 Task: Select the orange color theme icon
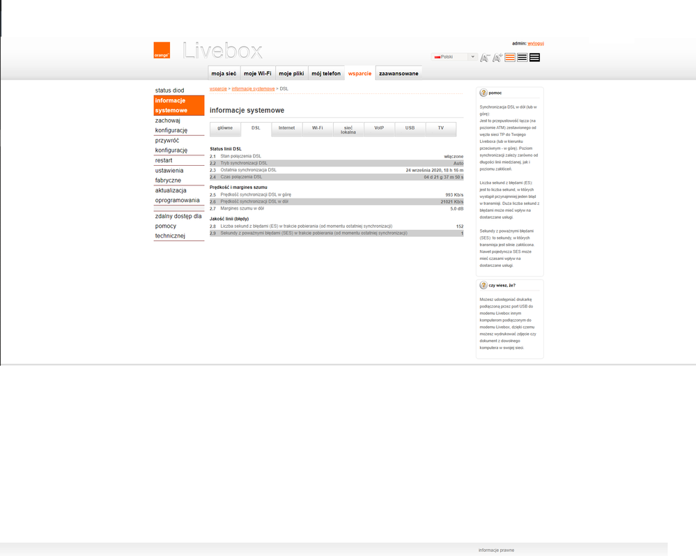click(509, 58)
